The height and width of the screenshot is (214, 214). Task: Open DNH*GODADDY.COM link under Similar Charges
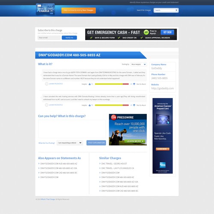[x=110, y=173]
